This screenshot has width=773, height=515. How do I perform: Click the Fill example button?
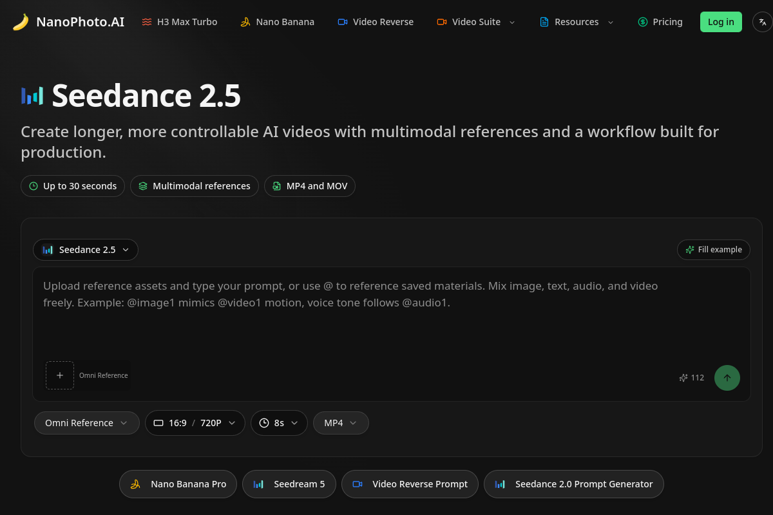[x=714, y=250]
